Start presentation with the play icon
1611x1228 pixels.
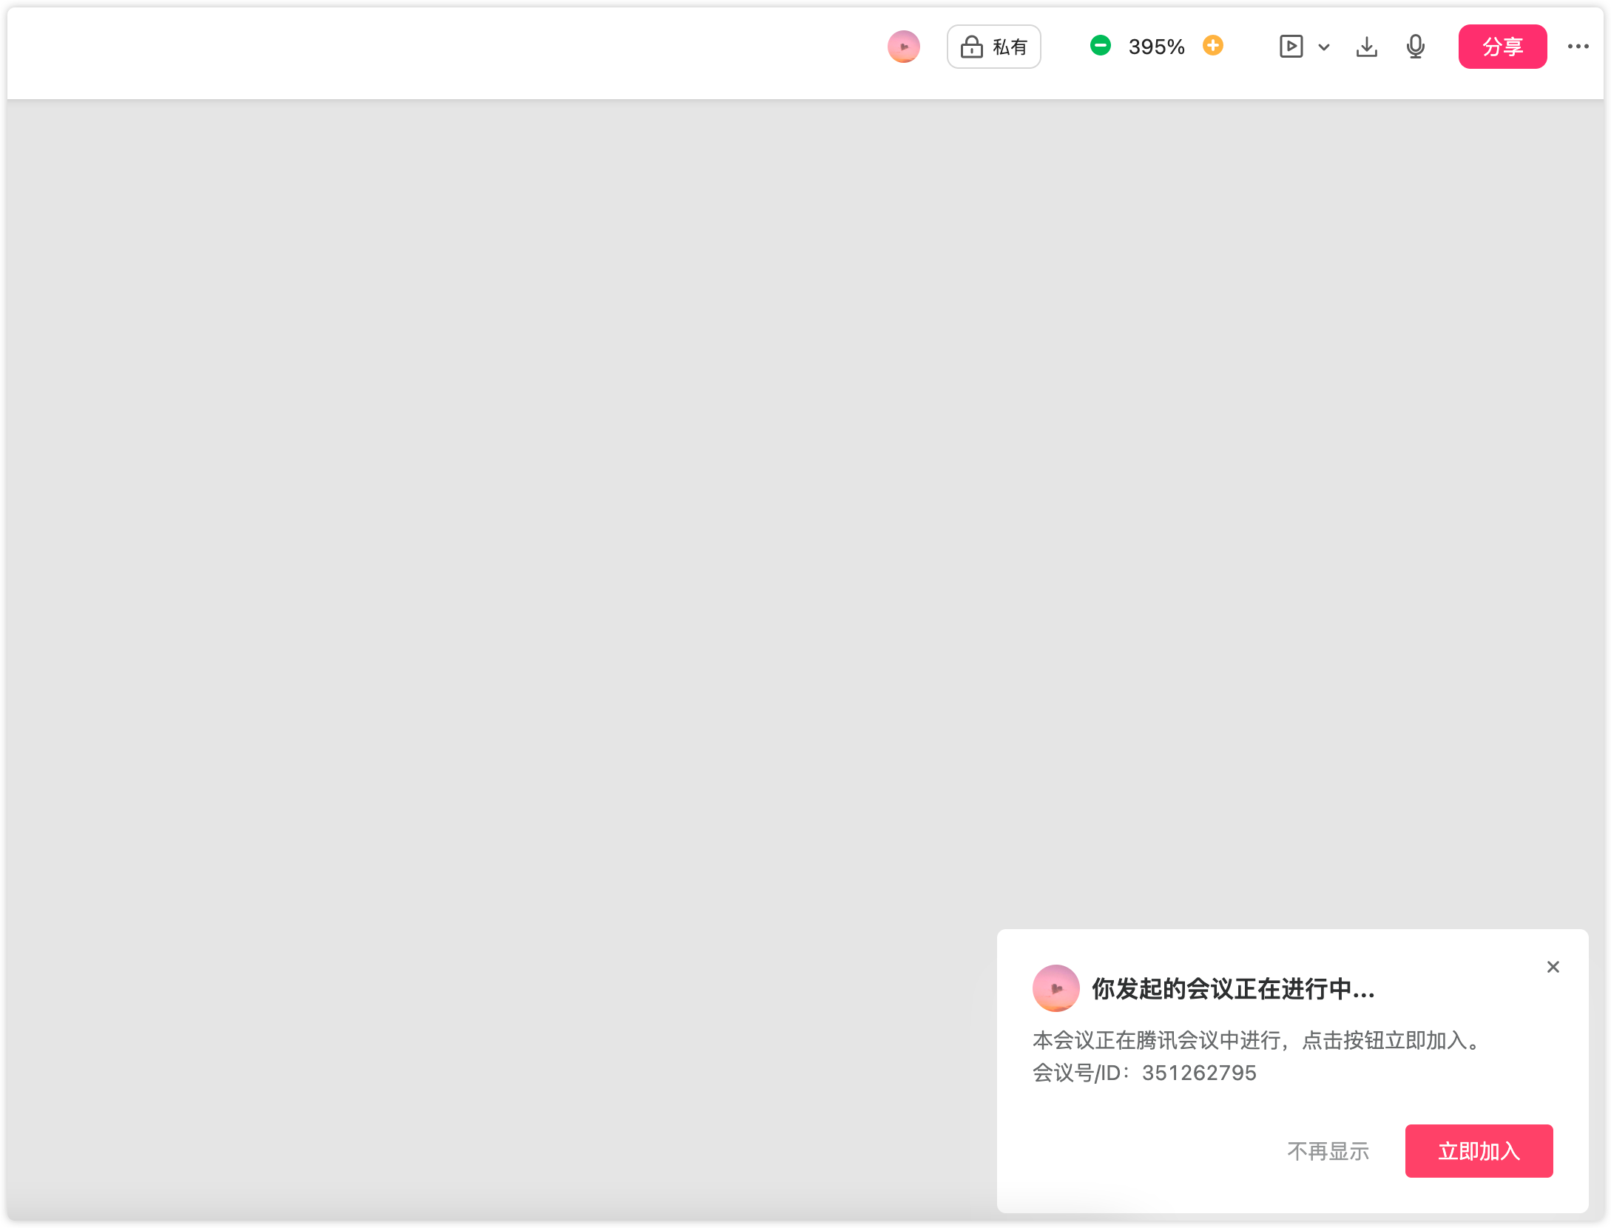pos(1291,47)
